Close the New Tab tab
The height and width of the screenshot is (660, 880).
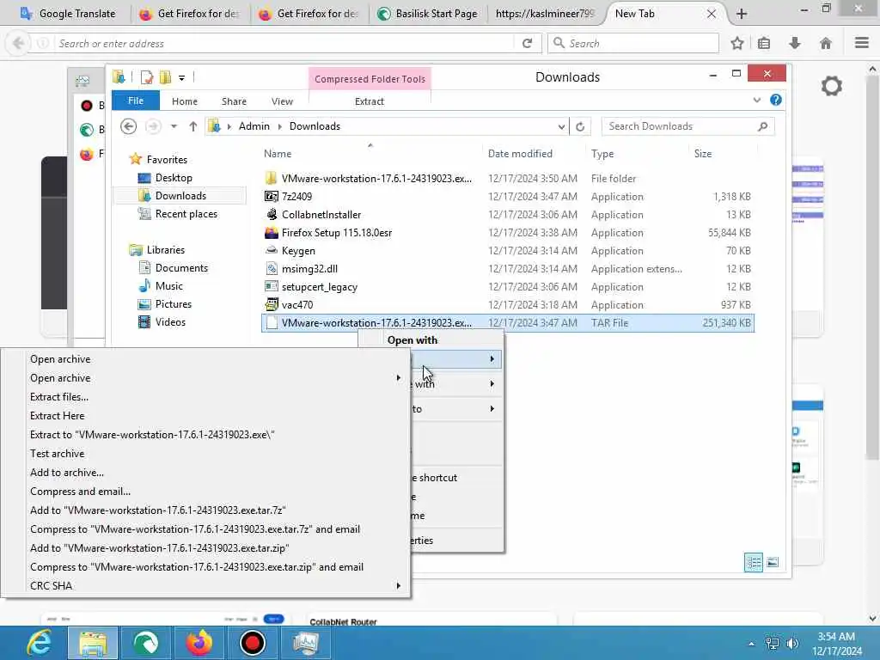point(711,14)
